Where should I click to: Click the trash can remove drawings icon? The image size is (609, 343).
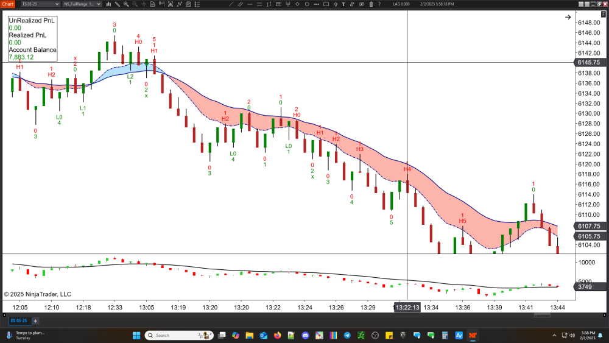(371, 4)
